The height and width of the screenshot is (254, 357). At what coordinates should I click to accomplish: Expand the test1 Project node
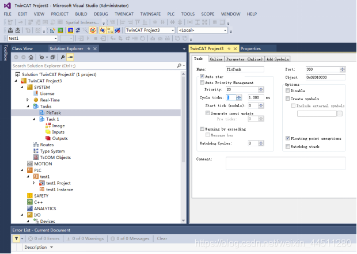(34, 183)
